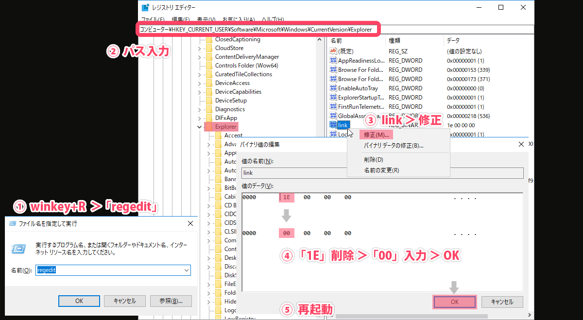Image resolution: width=583 pixels, height=320 pixels.
Task: Click the Registry Editor app icon in title bar
Action: pos(146,8)
